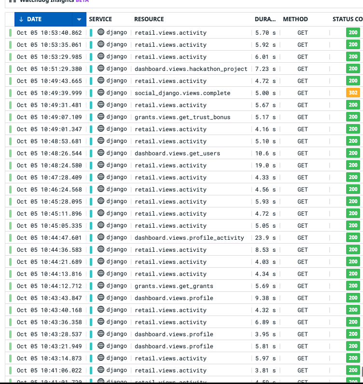This screenshot has height=384, width=363.
Task: Click the globe icon in the 10:43:43.847 row
Action: [101, 297]
